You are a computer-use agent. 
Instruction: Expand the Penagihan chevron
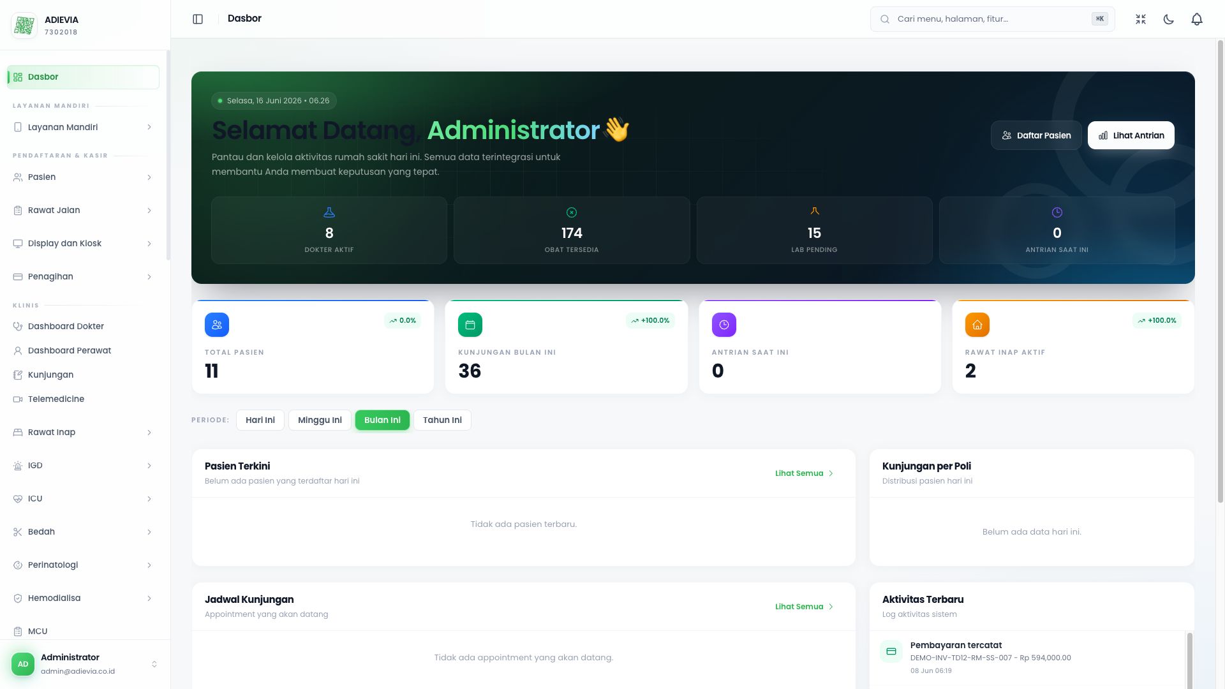(149, 277)
